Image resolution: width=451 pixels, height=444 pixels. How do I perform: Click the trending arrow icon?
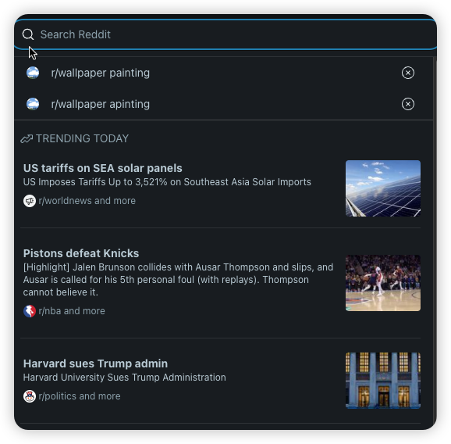[27, 139]
